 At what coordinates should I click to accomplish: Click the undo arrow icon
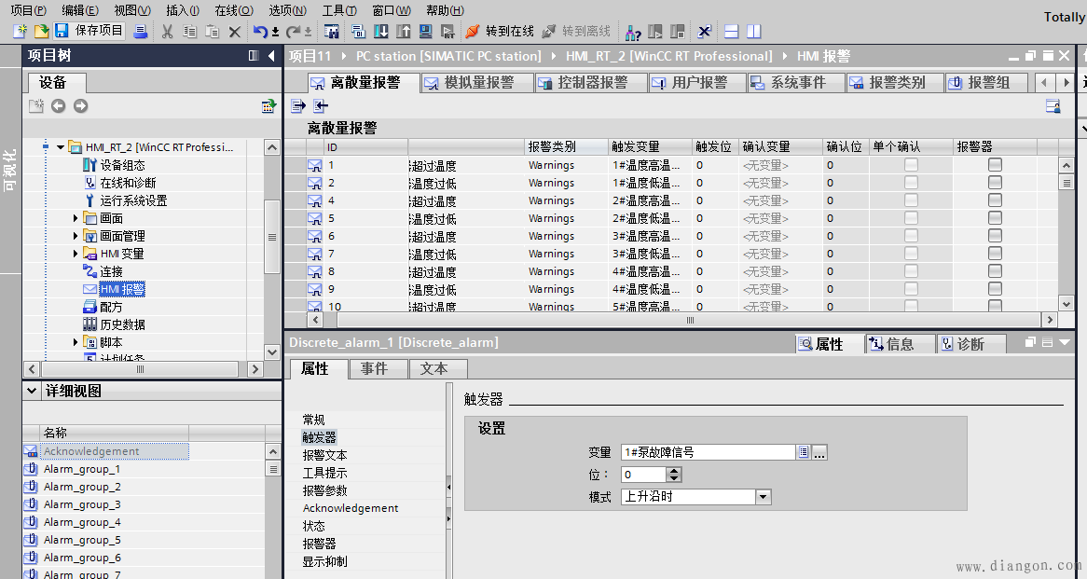pyautogui.click(x=260, y=32)
